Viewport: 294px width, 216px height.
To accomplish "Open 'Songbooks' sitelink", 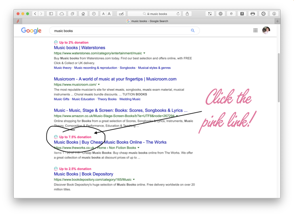I will click(128, 68).
